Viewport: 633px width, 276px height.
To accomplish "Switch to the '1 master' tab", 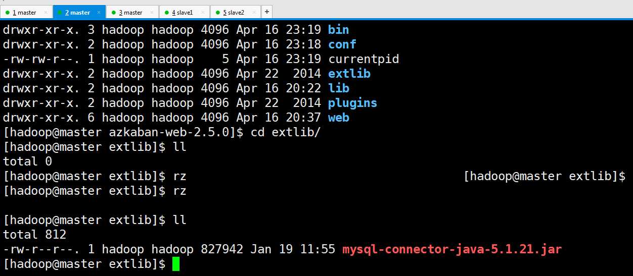I will 26,12.
